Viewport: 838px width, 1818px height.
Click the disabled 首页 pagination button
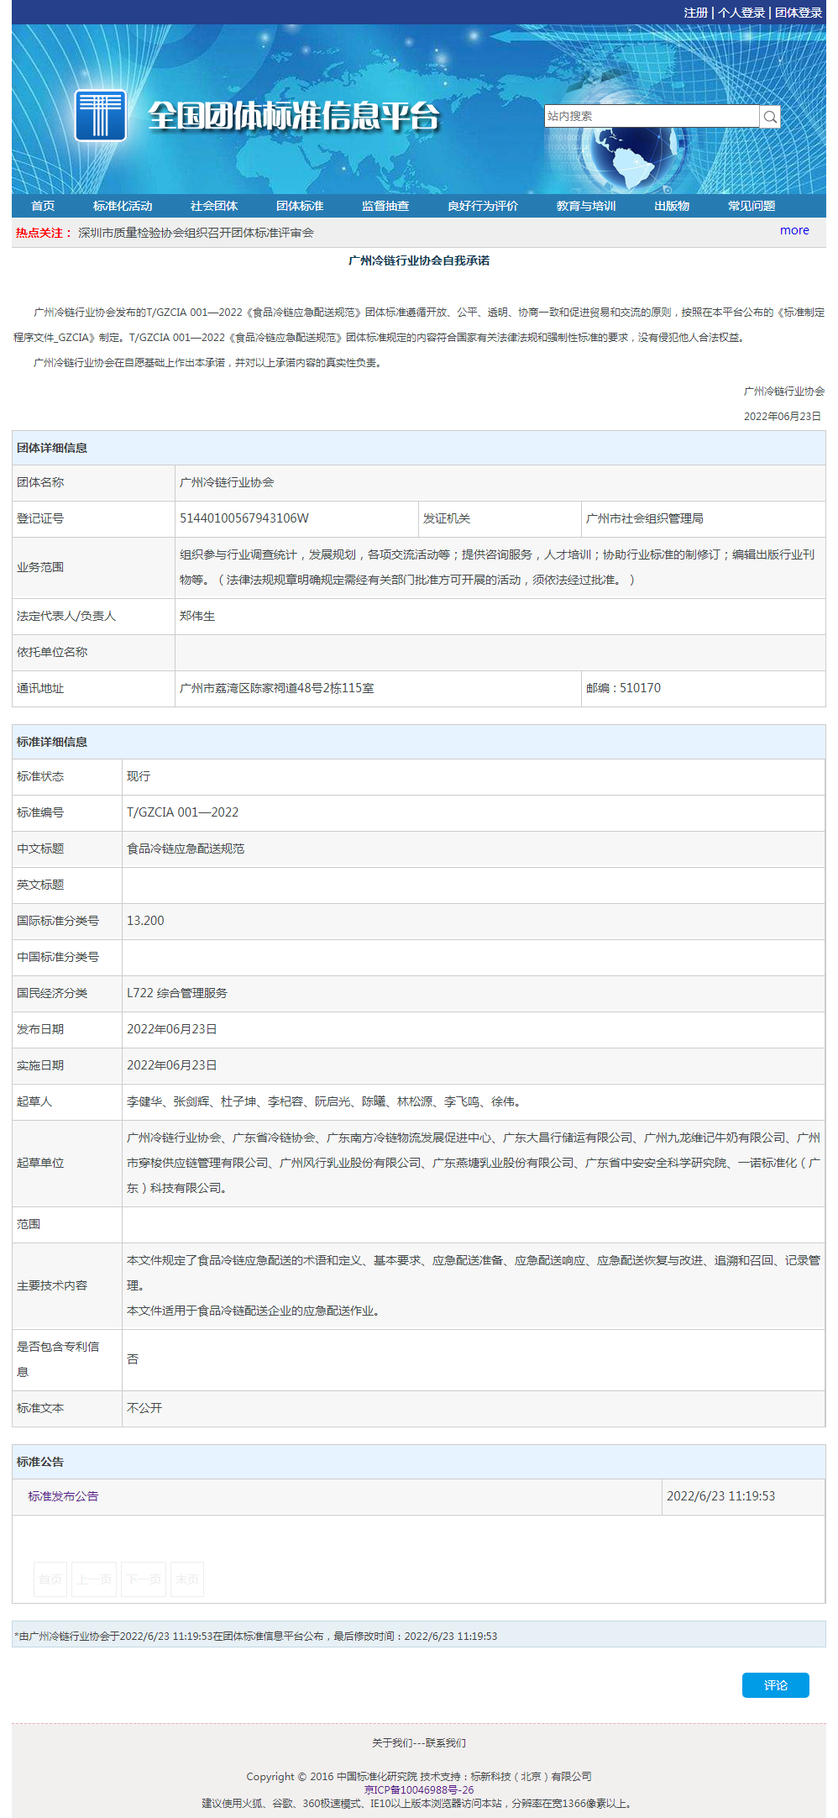coord(50,1579)
